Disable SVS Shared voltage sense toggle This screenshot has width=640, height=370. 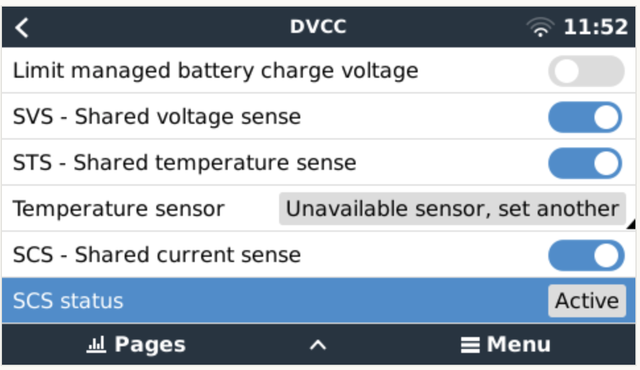[586, 117]
